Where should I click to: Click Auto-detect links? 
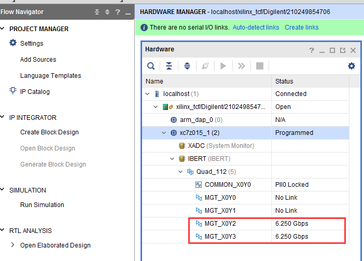click(256, 28)
